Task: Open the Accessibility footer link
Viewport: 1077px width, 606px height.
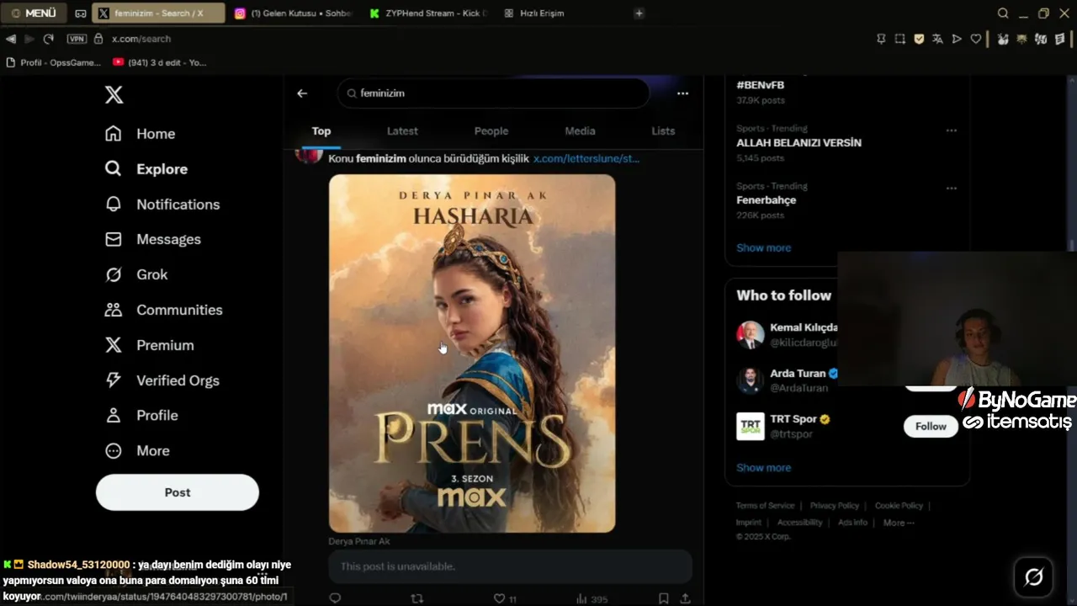Action: pyautogui.click(x=799, y=523)
